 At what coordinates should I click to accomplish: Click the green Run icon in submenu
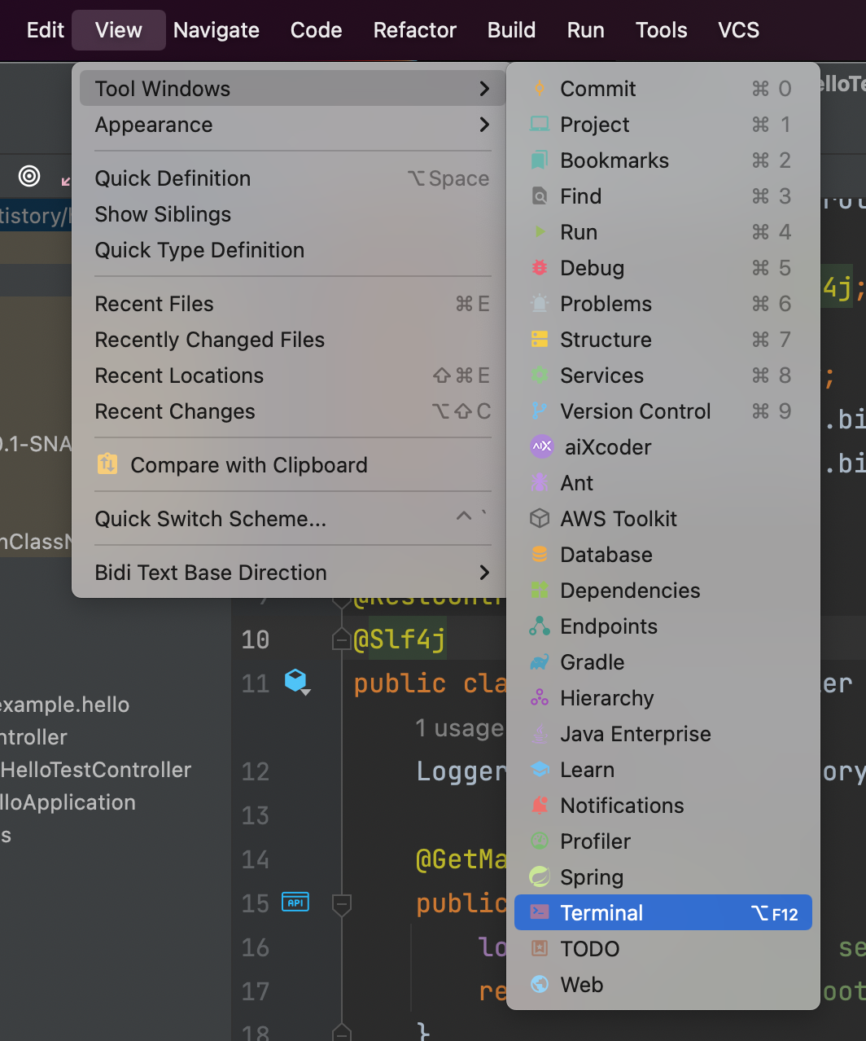point(539,231)
